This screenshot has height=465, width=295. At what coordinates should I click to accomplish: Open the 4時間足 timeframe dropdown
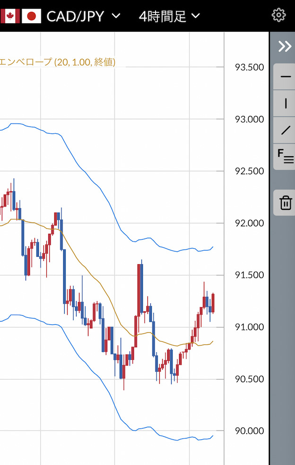169,16
